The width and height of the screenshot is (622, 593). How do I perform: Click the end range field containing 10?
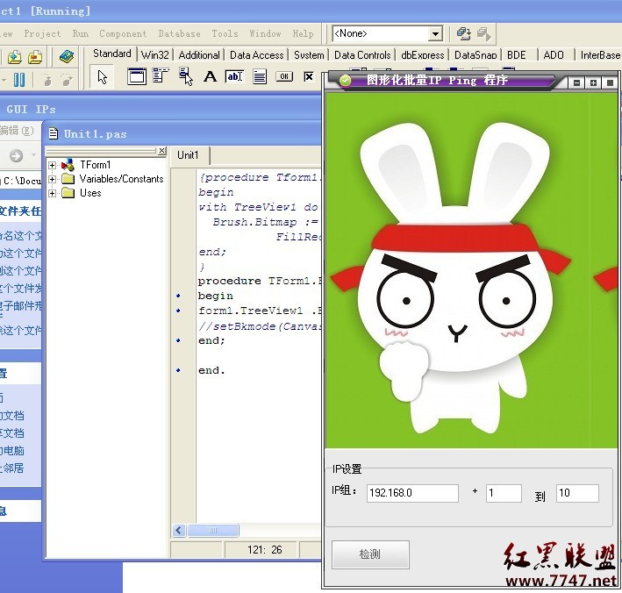coord(577,493)
